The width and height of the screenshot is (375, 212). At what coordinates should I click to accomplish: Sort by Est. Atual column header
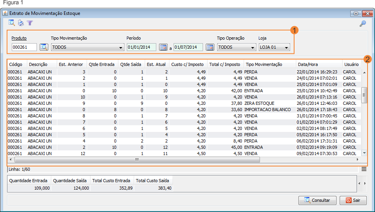157,64
